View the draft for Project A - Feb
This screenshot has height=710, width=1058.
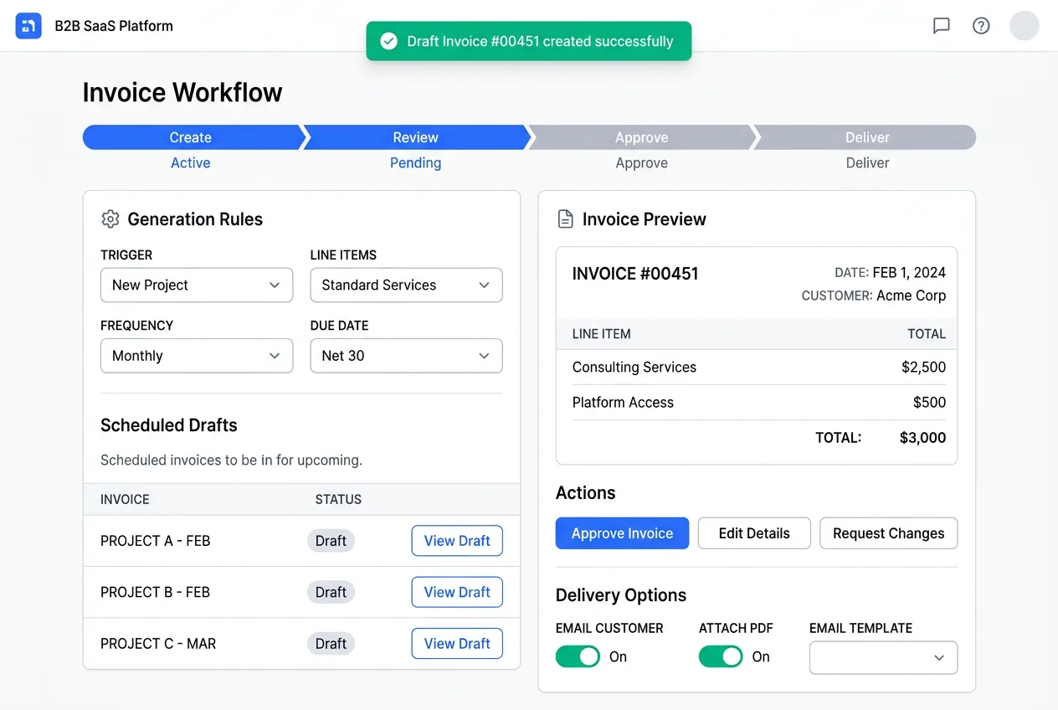coord(456,540)
